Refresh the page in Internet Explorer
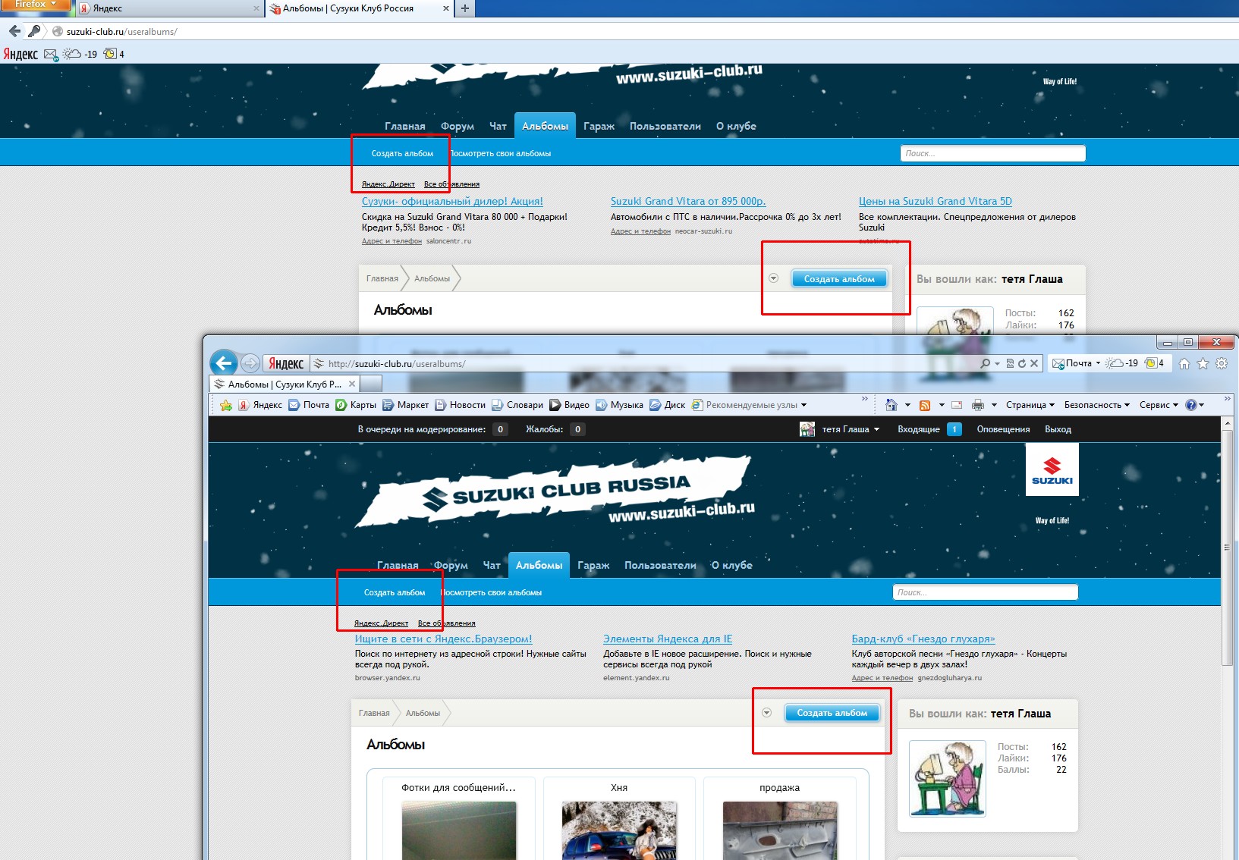This screenshot has width=1239, height=860. click(1021, 363)
